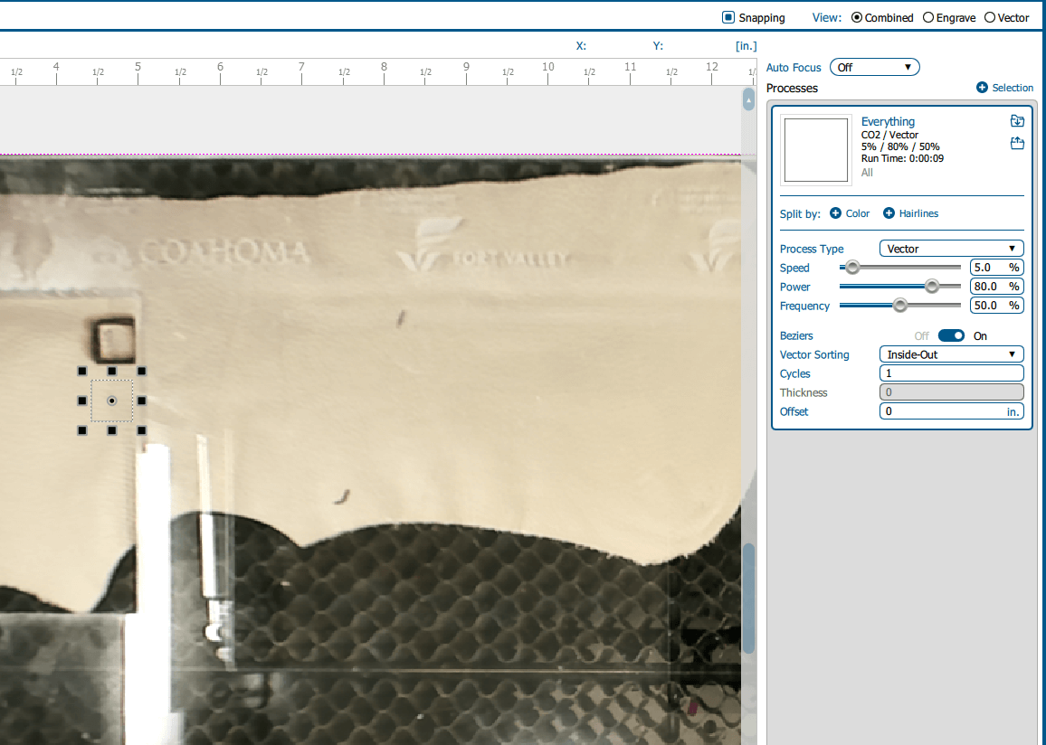Click the center point of the selected square
This screenshot has width=1046, height=745.
[x=111, y=401]
